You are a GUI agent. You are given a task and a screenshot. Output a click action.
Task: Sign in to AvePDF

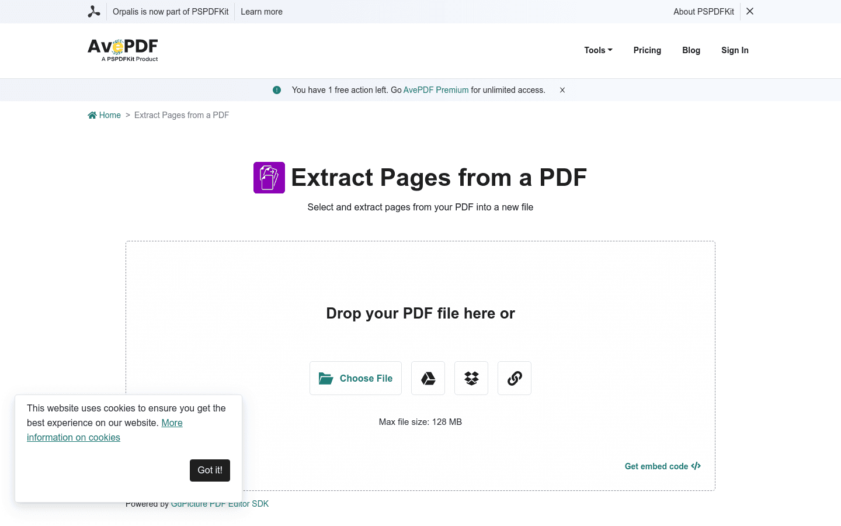pos(735,50)
